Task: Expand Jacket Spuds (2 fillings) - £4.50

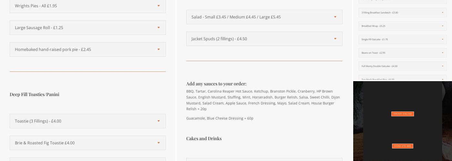Action: click(x=264, y=39)
